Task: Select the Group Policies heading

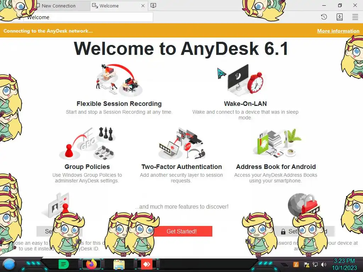Action: [87, 167]
